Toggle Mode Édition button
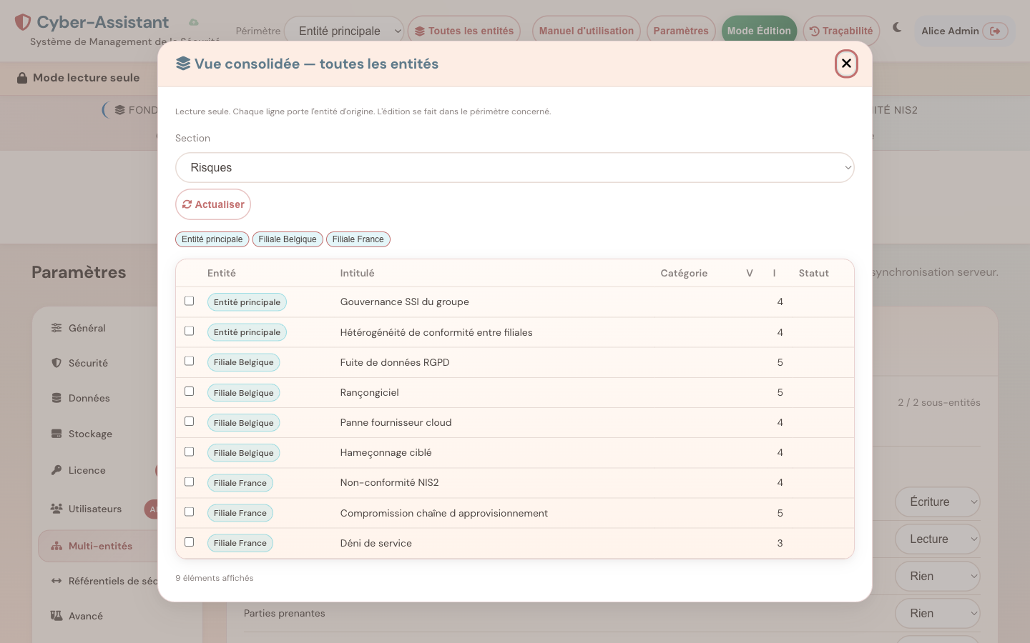 click(759, 31)
